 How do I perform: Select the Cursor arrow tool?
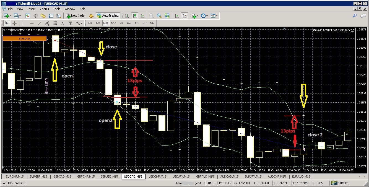click(x=7, y=23)
